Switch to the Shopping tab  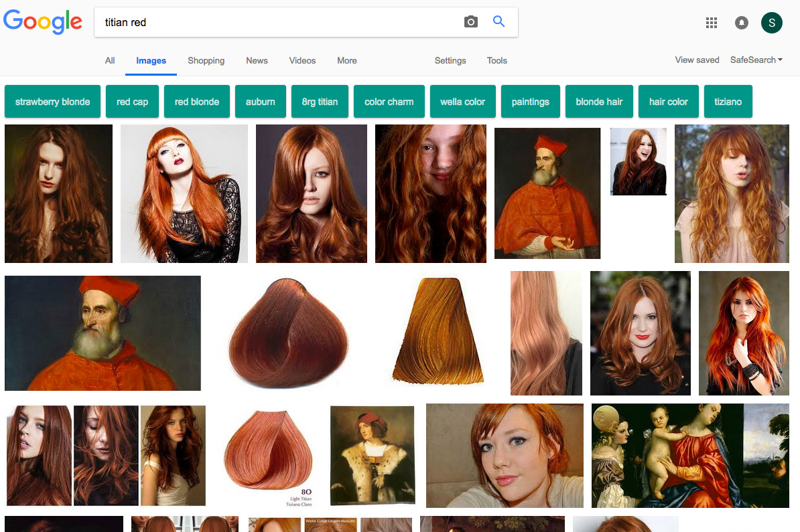coord(206,61)
